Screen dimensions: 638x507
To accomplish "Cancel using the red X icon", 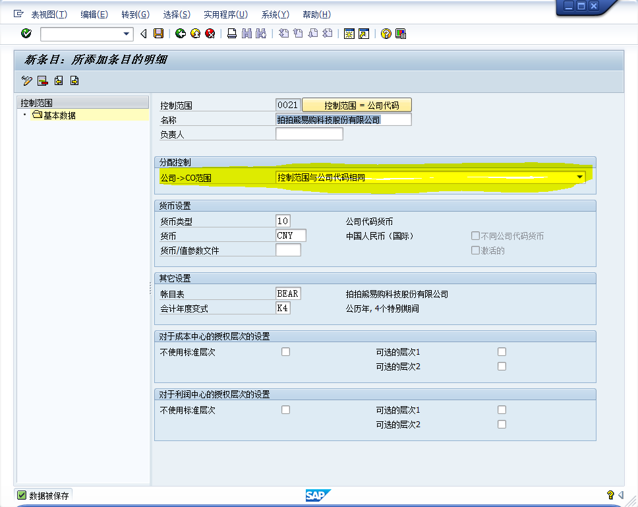I will 210,34.
